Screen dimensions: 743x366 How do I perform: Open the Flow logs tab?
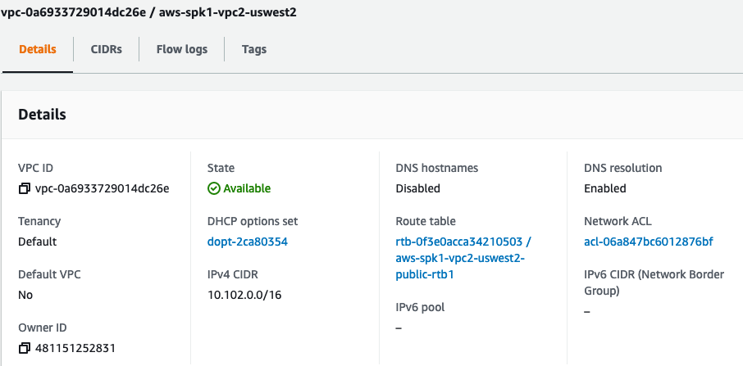(182, 49)
